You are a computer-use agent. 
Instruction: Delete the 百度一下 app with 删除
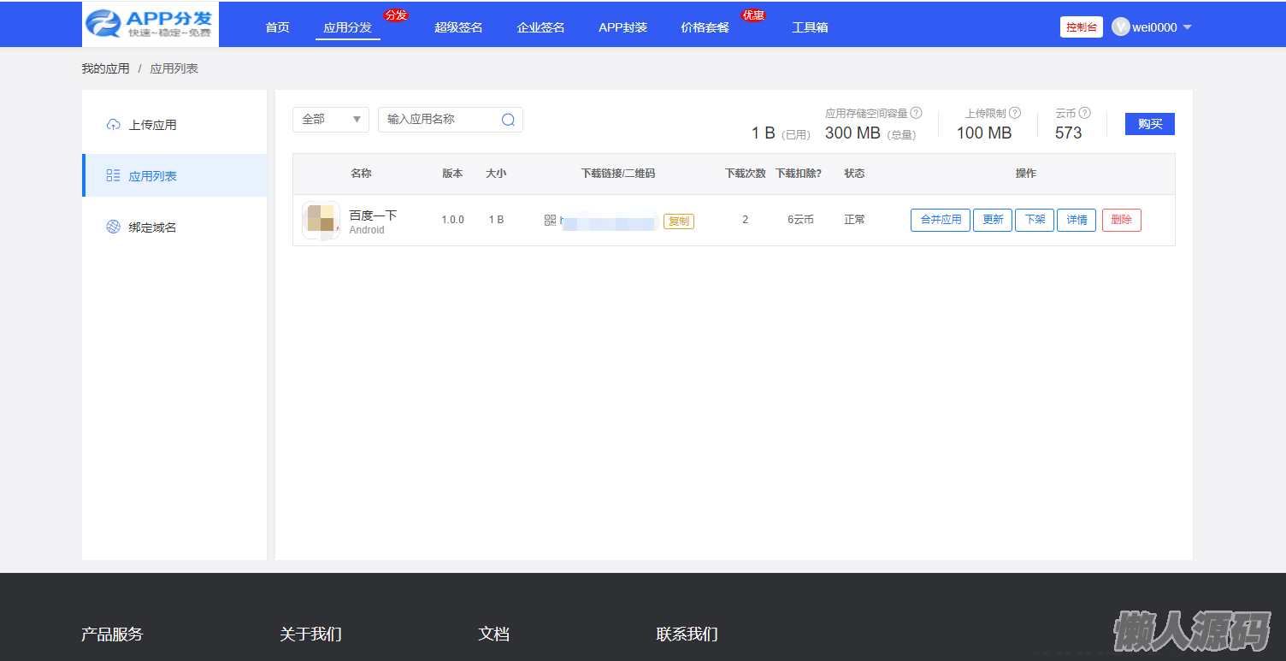pos(1121,220)
